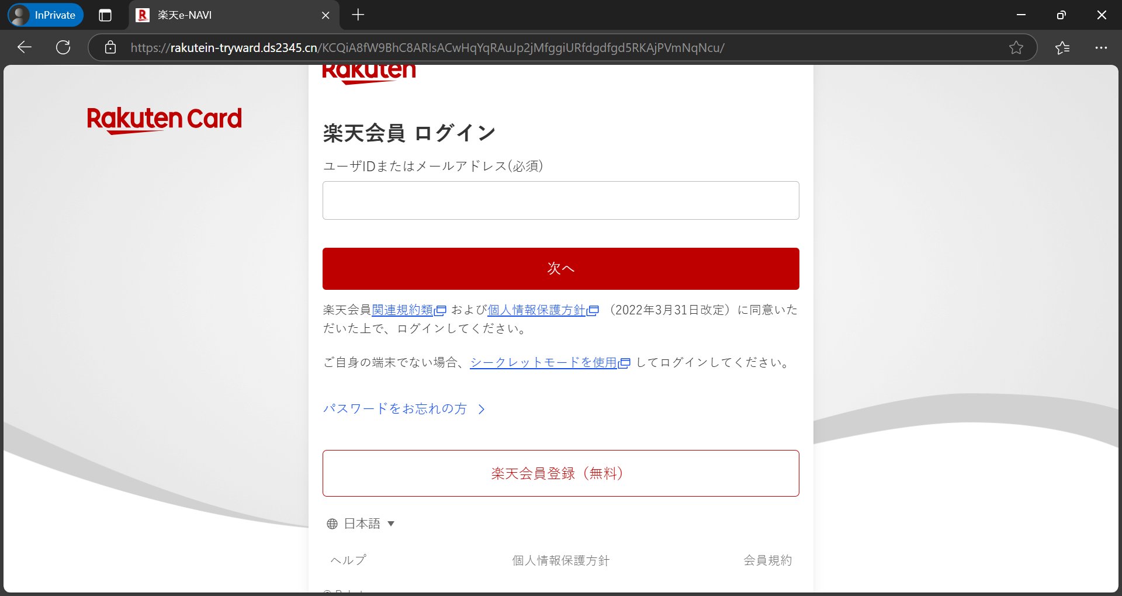The image size is (1122, 596).
Task: Open the favorites list icon
Action: pos(1062,47)
